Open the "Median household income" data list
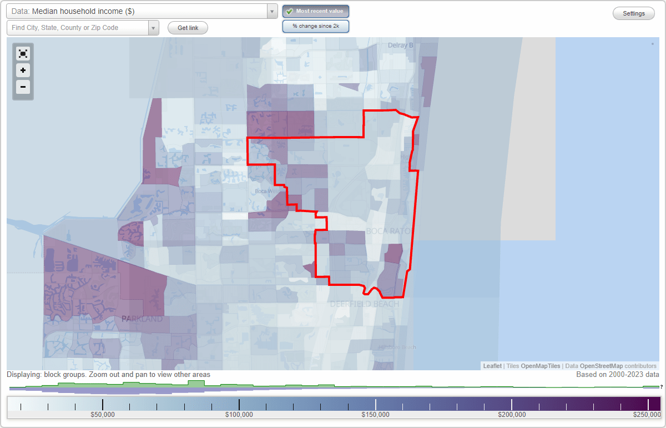Viewport: 666px width, 428px height. coord(133,11)
